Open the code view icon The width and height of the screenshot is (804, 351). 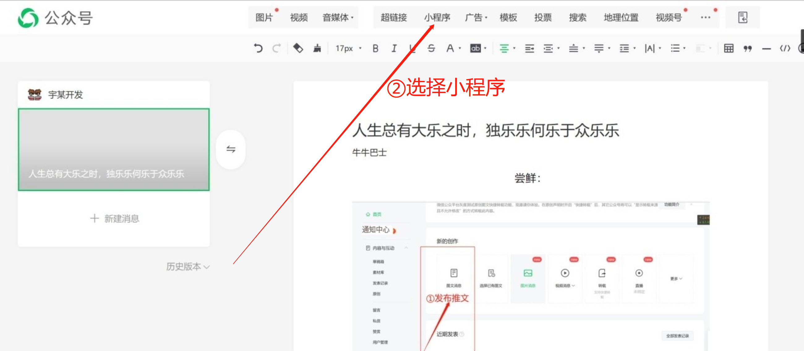click(785, 48)
